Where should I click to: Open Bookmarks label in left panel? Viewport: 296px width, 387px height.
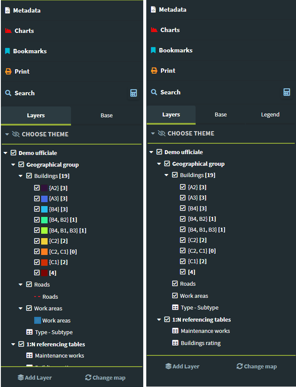pyautogui.click(x=30, y=51)
